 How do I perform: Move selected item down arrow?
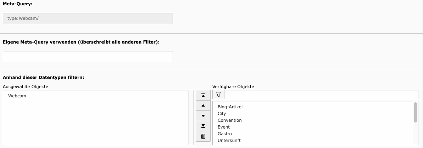click(x=203, y=116)
